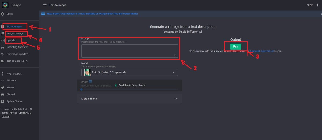The width and height of the screenshot is (322, 140).
Task: Click the Login link
Action: [10, 14]
